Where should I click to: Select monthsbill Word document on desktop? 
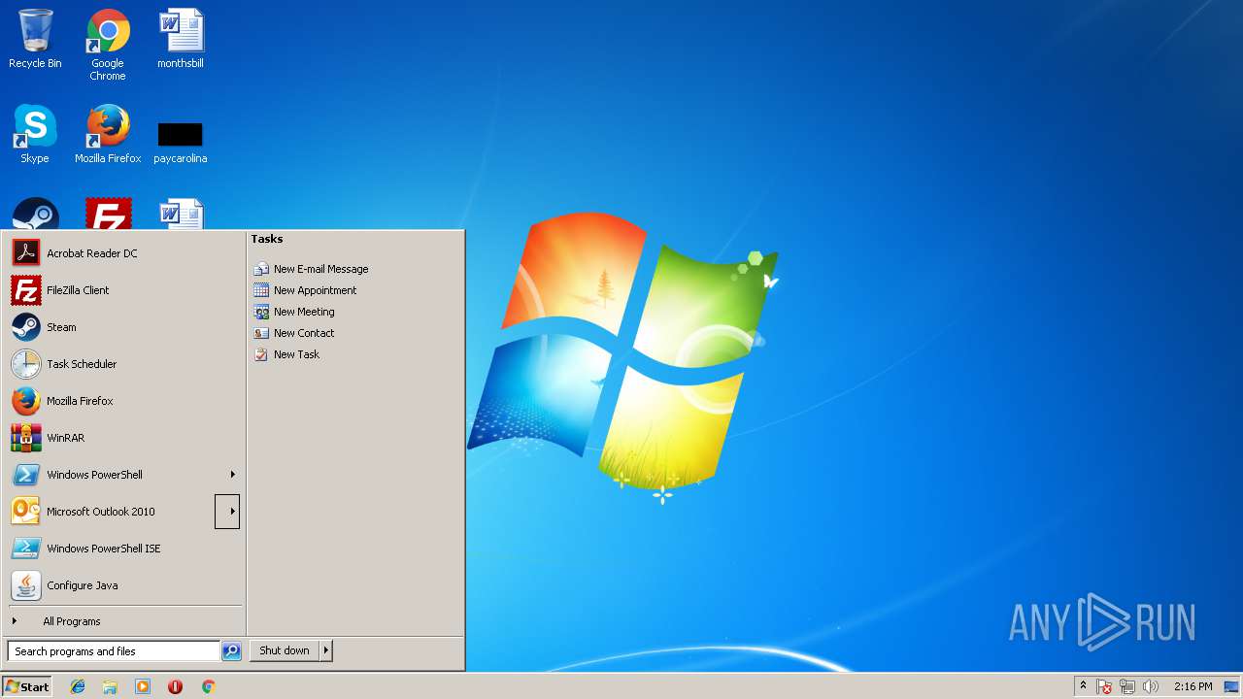coord(181,39)
